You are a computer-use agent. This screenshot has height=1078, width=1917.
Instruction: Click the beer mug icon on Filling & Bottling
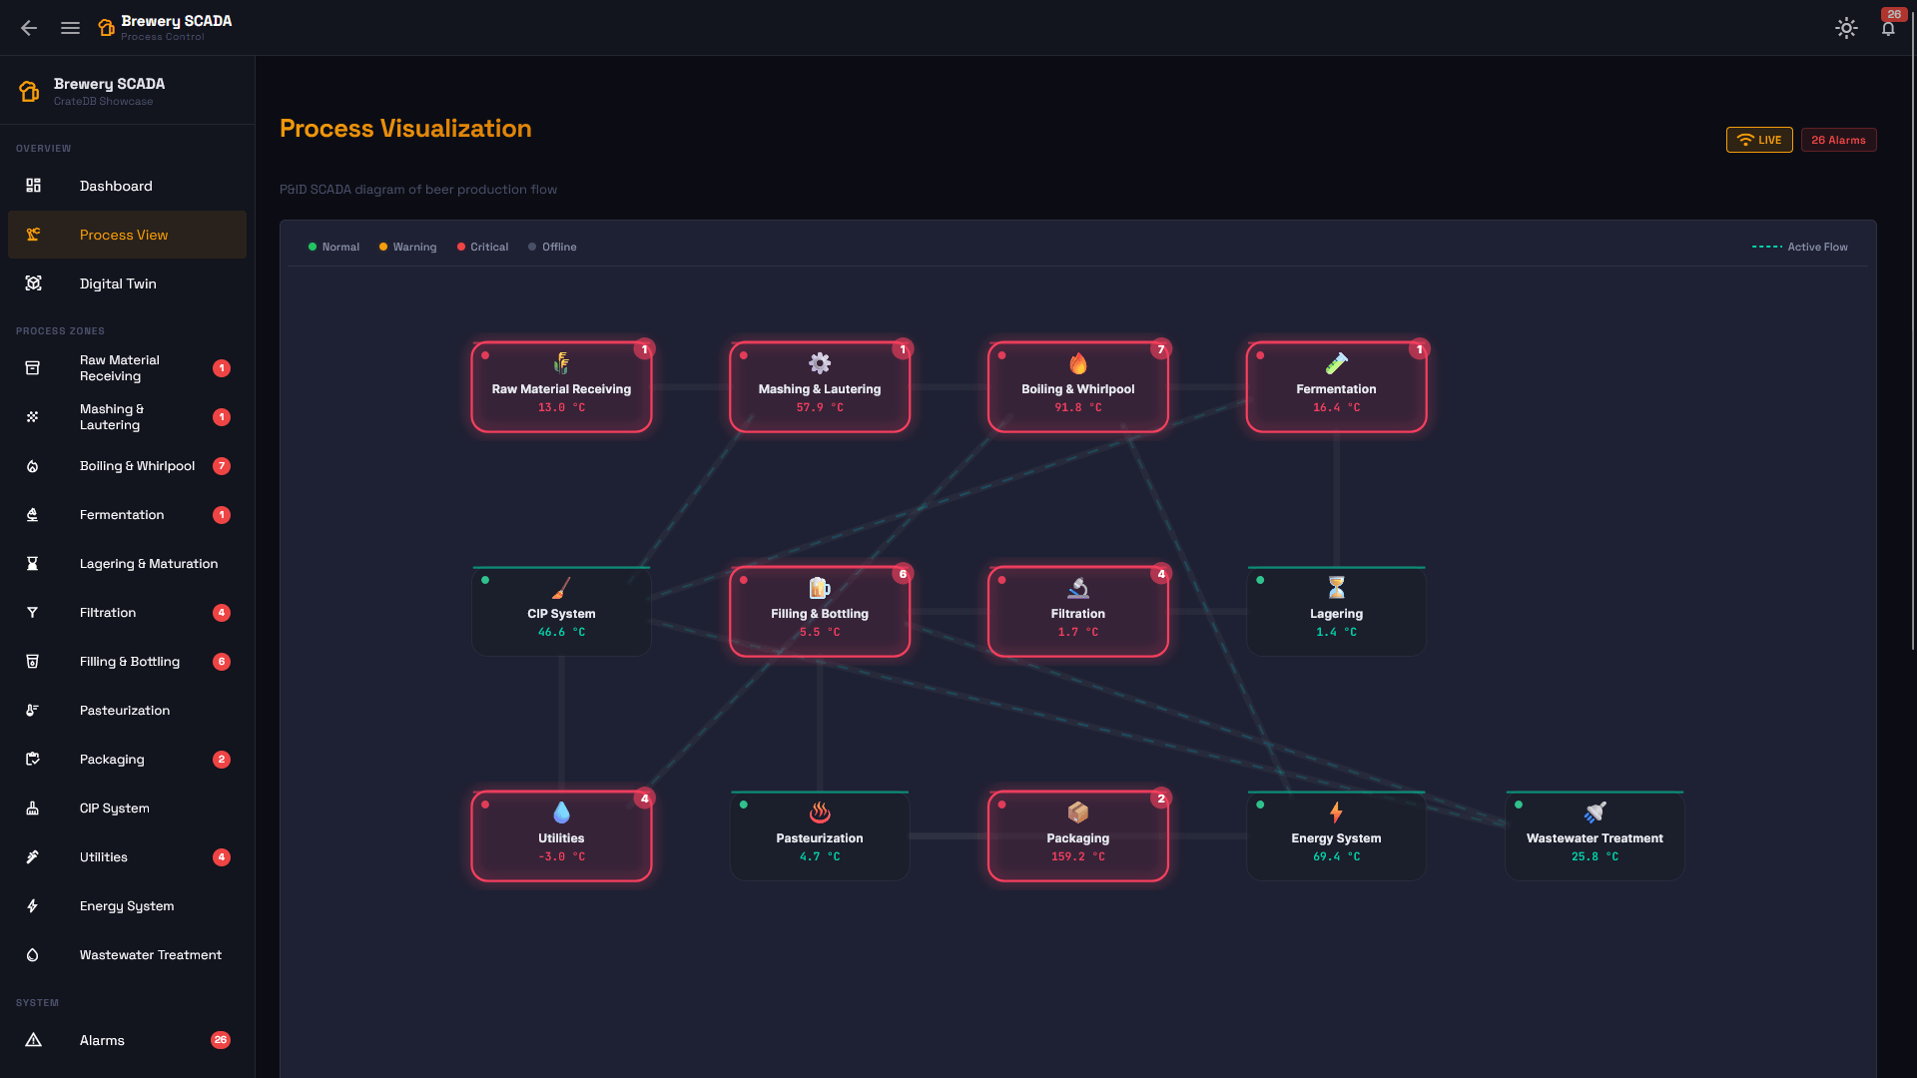pyautogui.click(x=820, y=588)
